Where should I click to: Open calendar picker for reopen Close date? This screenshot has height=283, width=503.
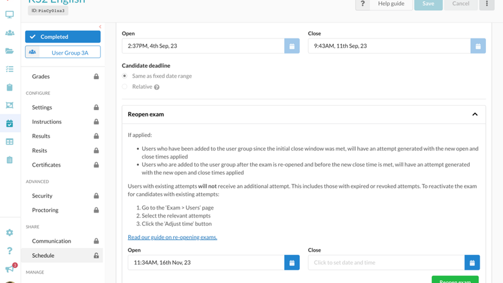pyautogui.click(x=472, y=262)
